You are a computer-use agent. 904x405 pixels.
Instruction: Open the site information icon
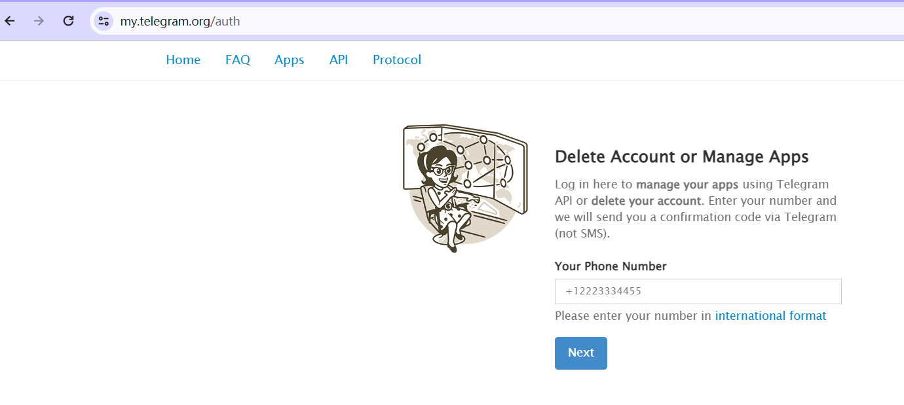pyautogui.click(x=104, y=21)
